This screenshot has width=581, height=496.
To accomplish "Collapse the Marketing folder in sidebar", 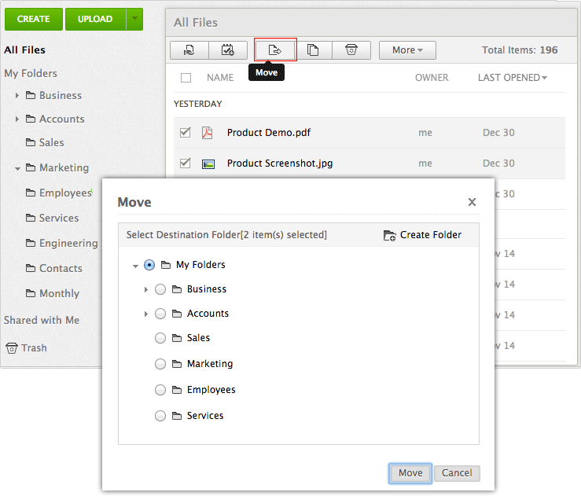I will pyautogui.click(x=17, y=168).
